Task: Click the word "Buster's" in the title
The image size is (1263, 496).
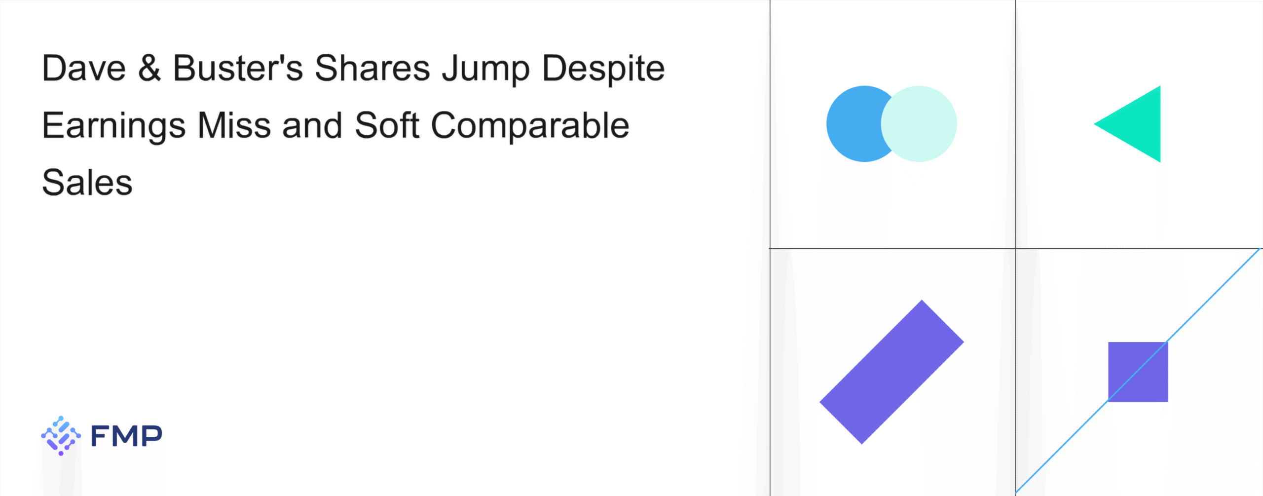Action: [x=238, y=68]
